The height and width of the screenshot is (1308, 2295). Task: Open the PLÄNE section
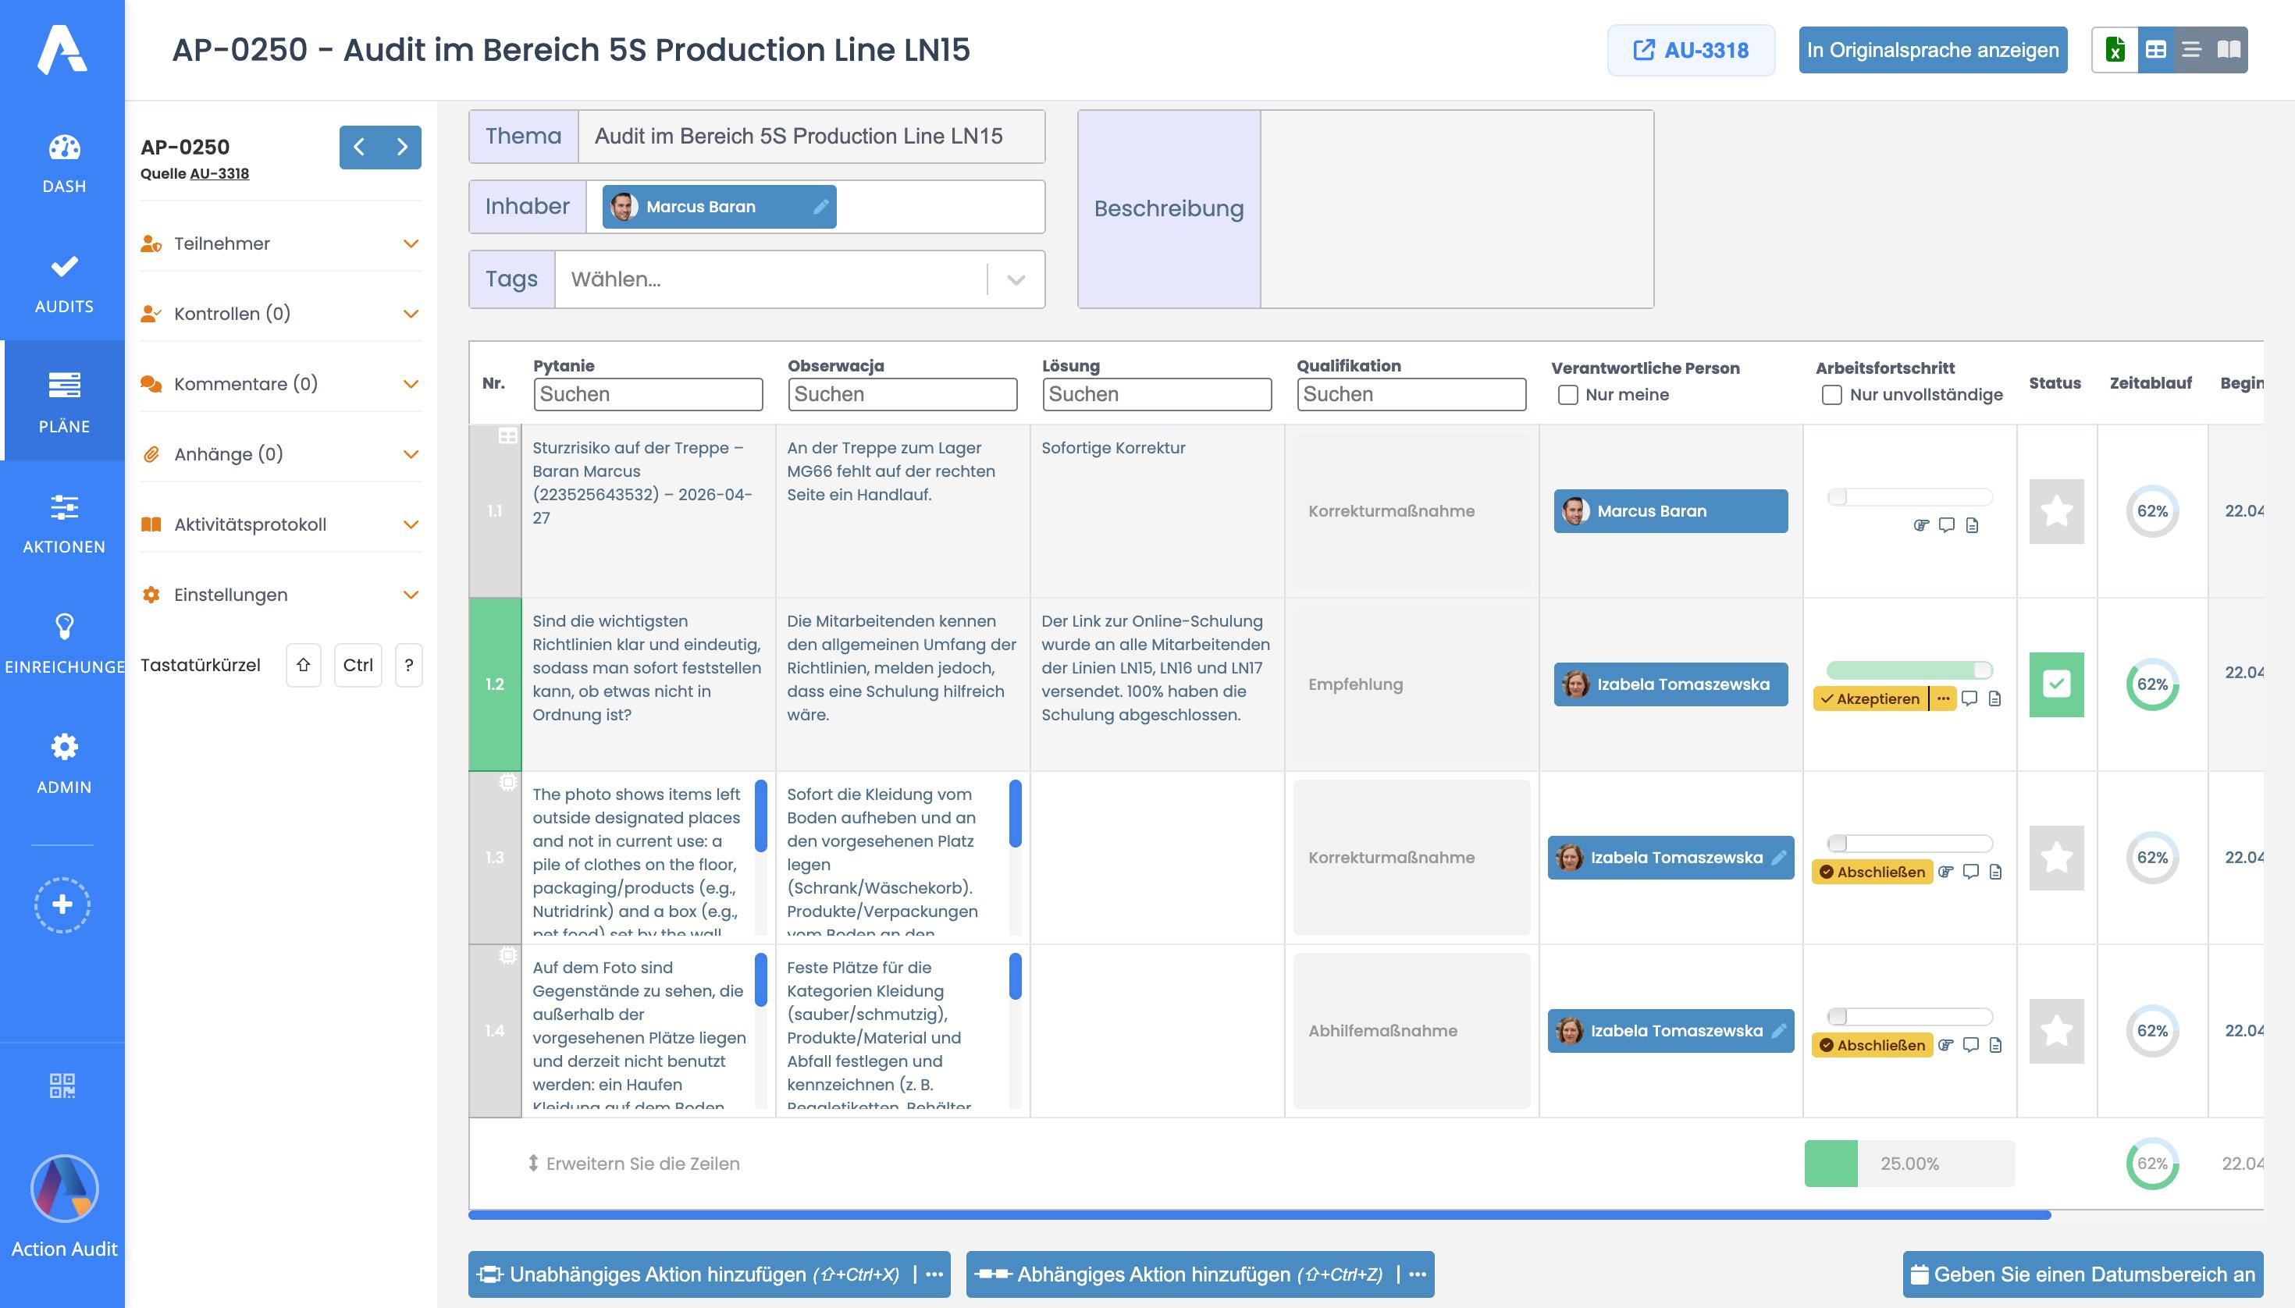coord(64,402)
